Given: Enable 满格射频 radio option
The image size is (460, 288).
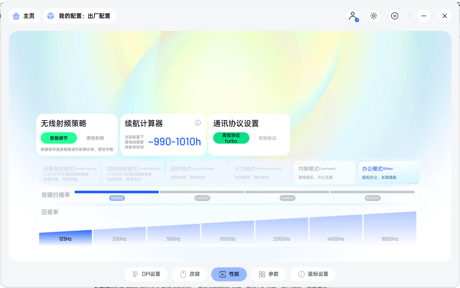Looking at the screenshot, I should pyautogui.click(x=95, y=138).
